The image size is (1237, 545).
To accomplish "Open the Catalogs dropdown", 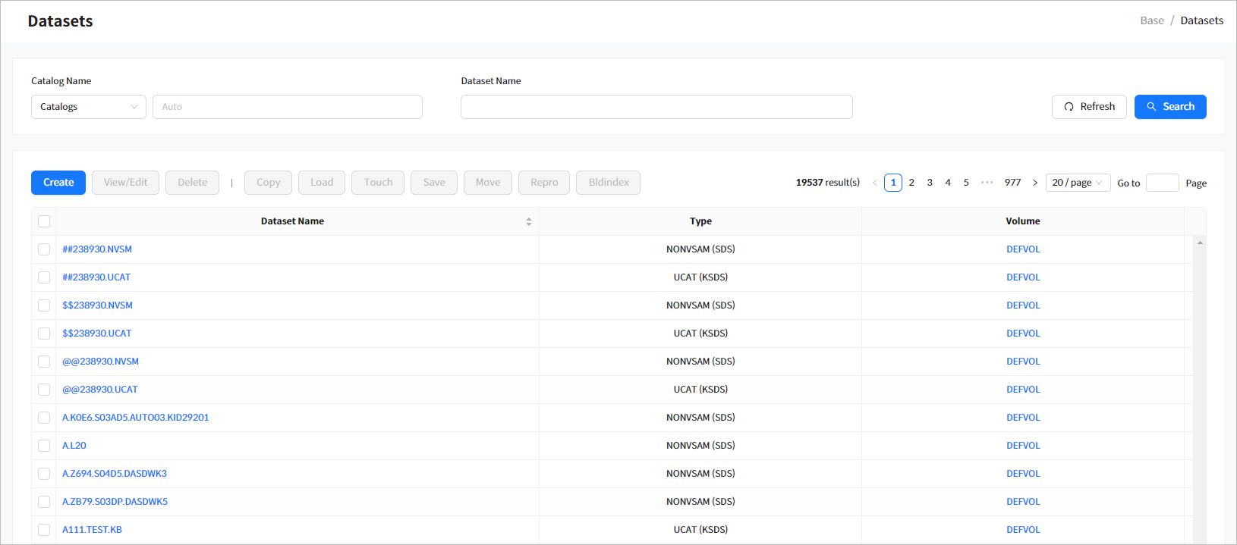I will [88, 107].
